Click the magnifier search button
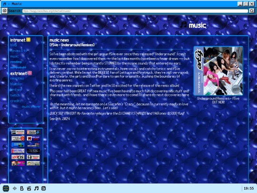The height and width of the screenshot is (193, 257). [252, 11]
